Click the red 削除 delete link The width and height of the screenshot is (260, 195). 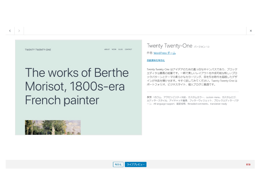click(248, 165)
